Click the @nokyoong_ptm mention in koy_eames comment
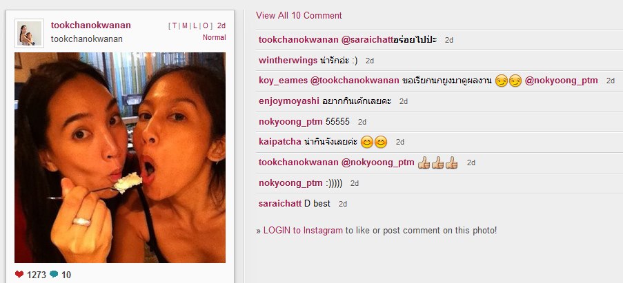The width and height of the screenshot is (623, 283). click(561, 81)
